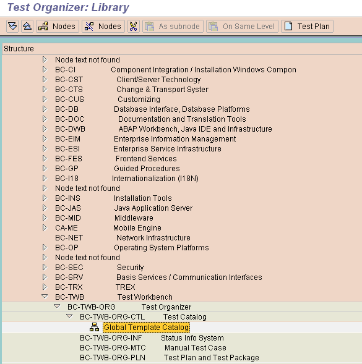
Task: Click the Expand subtree down-arrow icon
Action: [x=12, y=26]
